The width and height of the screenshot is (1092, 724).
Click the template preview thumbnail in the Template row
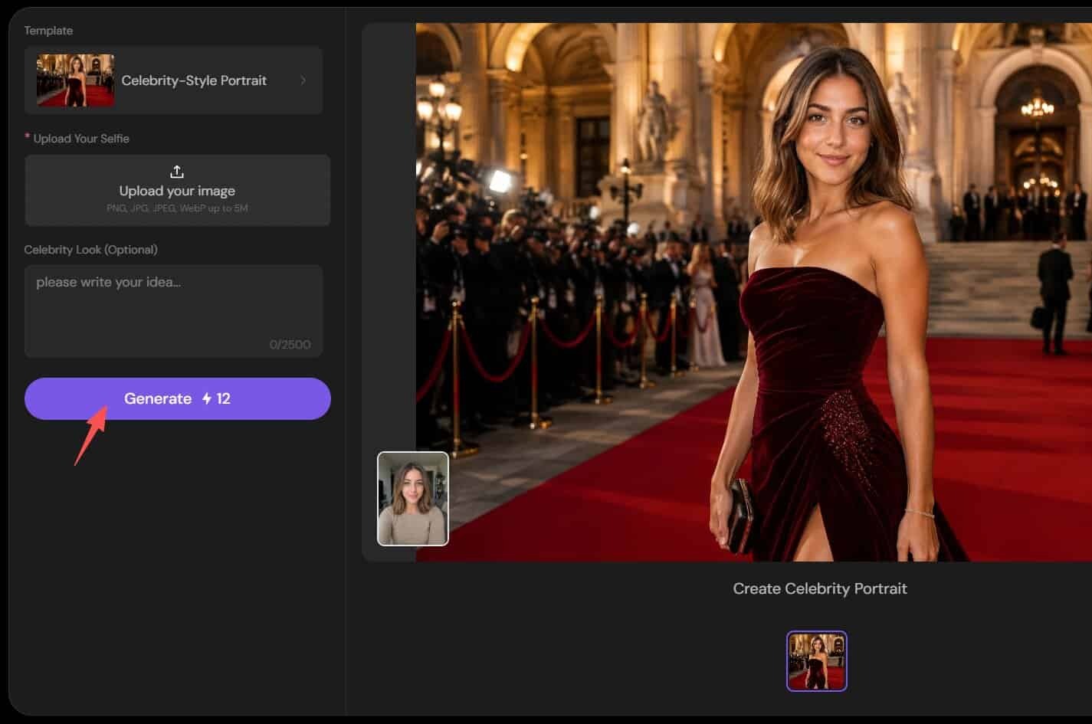76,80
